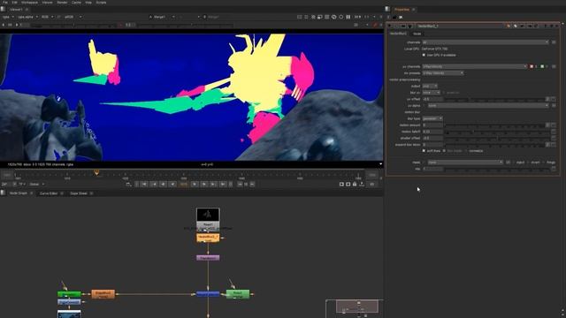
Task: Open the Global frame range dropdown
Action: click(x=36, y=185)
